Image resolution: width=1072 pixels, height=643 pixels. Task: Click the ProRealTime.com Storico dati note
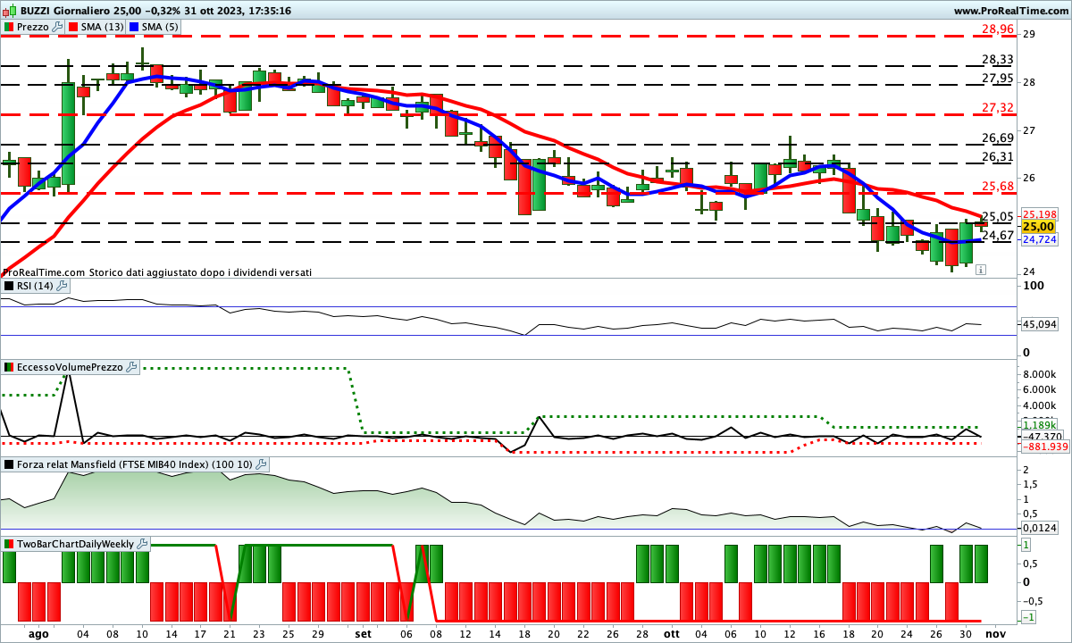pyautogui.click(x=157, y=272)
